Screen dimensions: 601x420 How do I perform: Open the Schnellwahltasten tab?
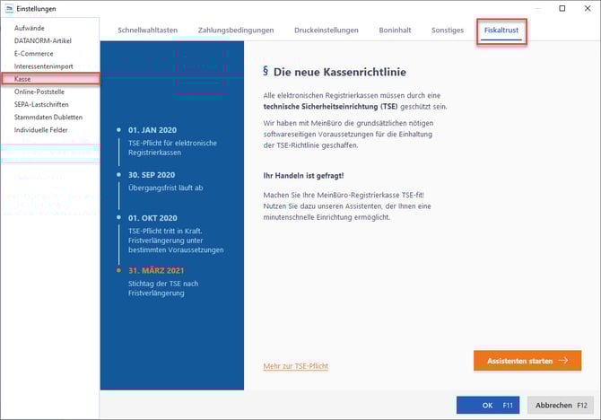147,31
